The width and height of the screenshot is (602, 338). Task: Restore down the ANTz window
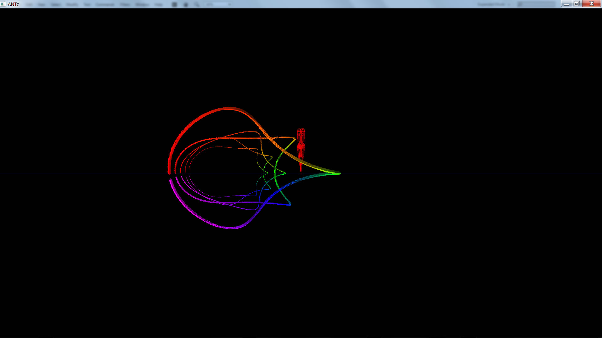coord(577,4)
